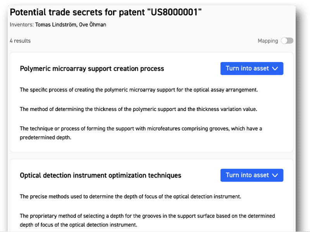Open Optical detection instrument optimization techniques heading
Image resolution: width=310 pixels, height=232 pixels.
tap(100, 176)
